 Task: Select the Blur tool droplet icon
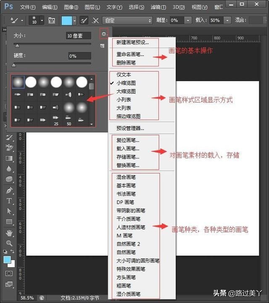click(x=9, y=169)
